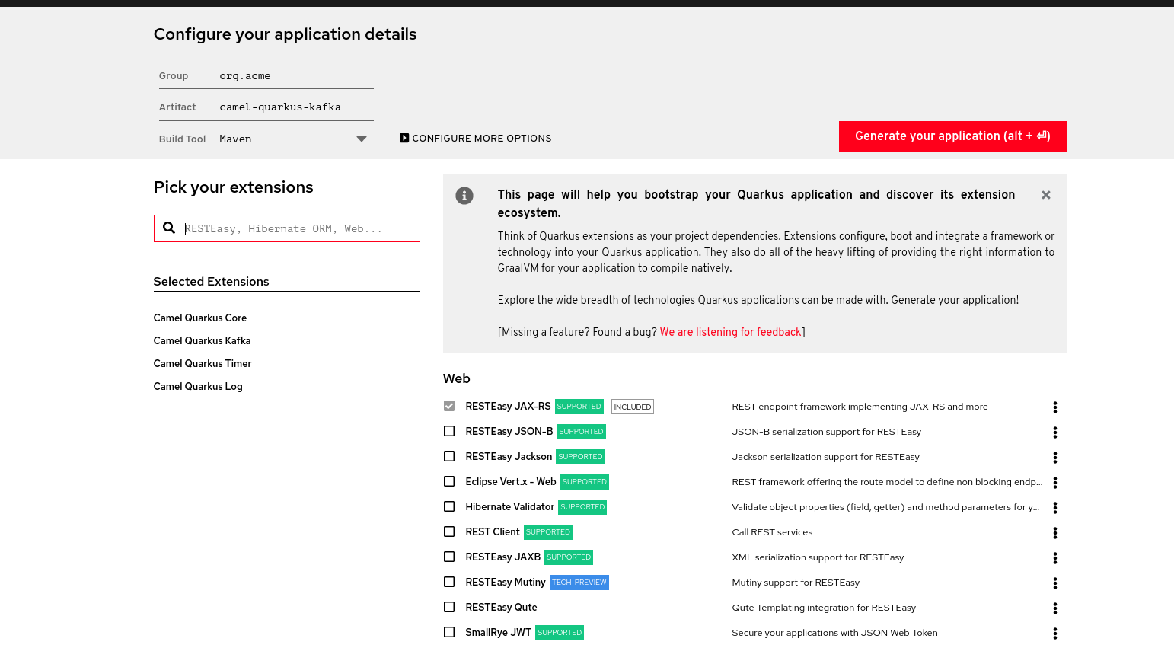Open more options for RESTEasy JSON-B
This screenshot has width=1174, height=648.
coord(1054,433)
